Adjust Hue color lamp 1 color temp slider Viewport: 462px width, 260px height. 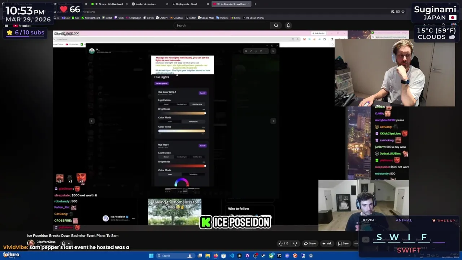[182, 131]
